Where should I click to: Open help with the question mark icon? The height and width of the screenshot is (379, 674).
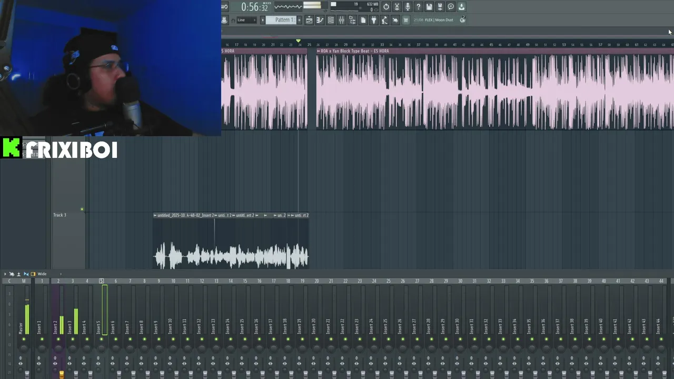[x=419, y=7]
